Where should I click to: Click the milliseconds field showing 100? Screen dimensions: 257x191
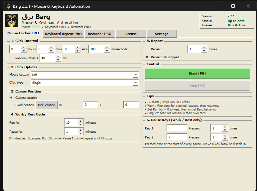(x=96, y=49)
